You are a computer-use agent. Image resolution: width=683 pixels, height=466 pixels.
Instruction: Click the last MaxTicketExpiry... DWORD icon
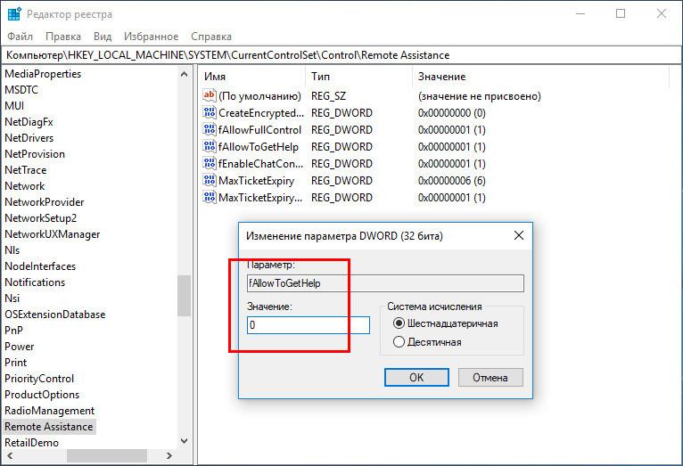pos(209,198)
